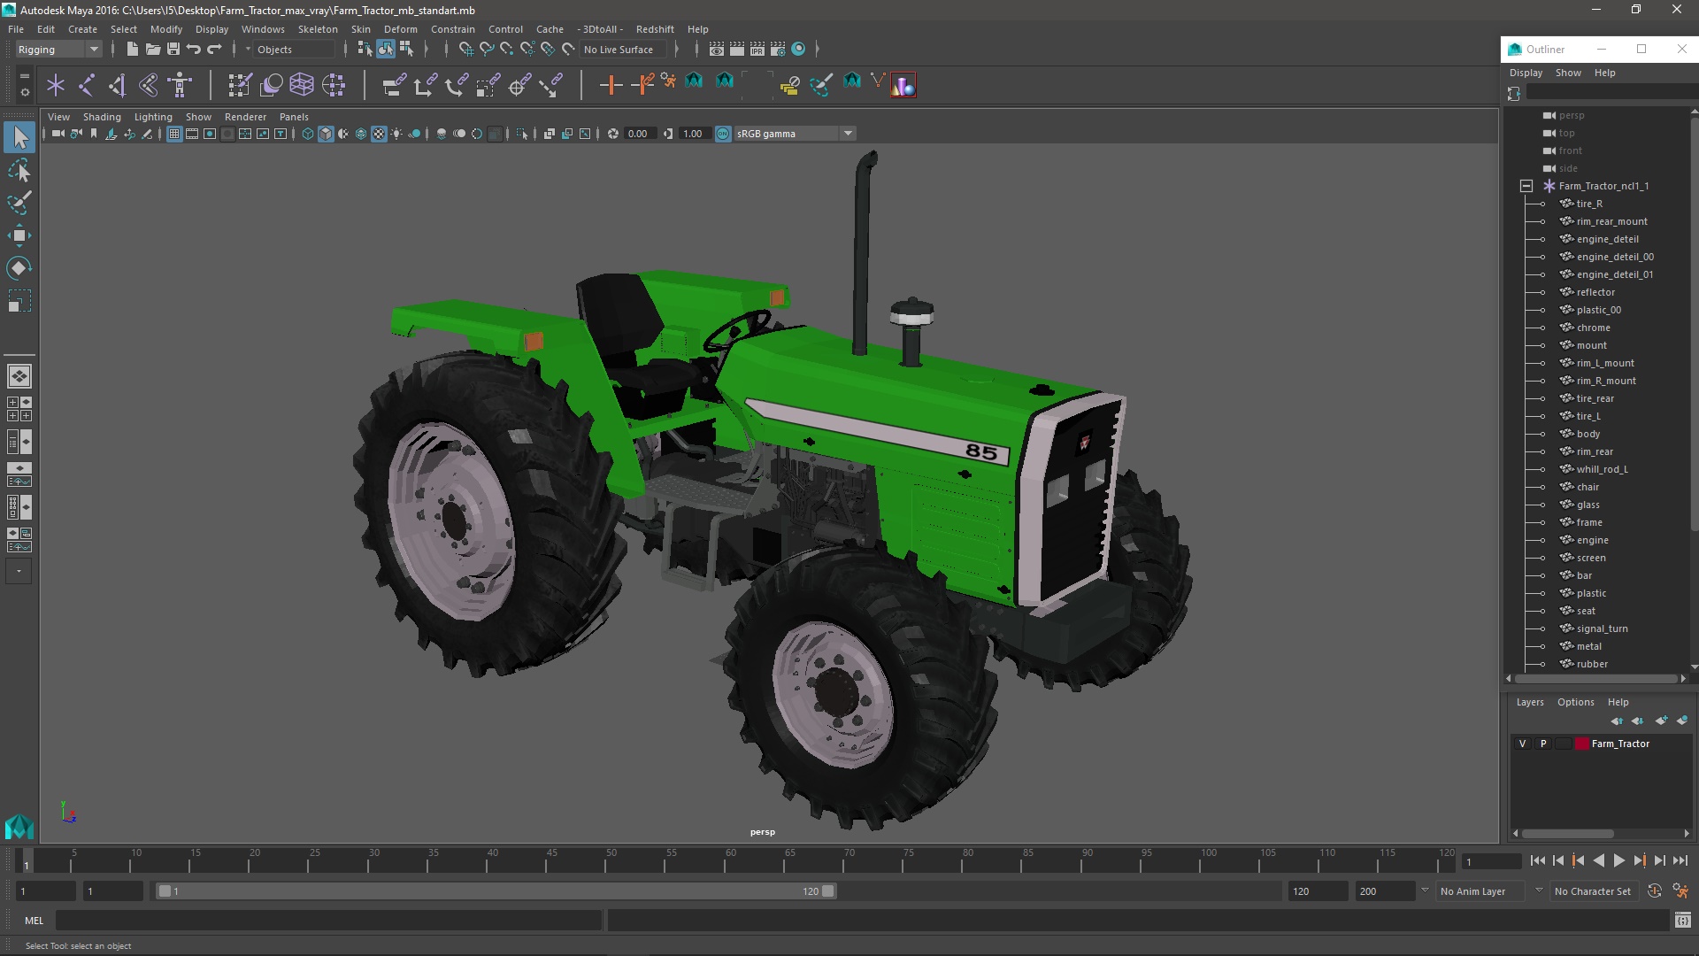
Task: Click the Save Scene floppy icon
Action: 173,50
